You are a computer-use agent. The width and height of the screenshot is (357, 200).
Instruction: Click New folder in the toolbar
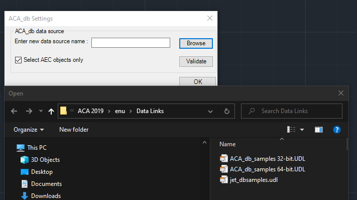(x=74, y=130)
